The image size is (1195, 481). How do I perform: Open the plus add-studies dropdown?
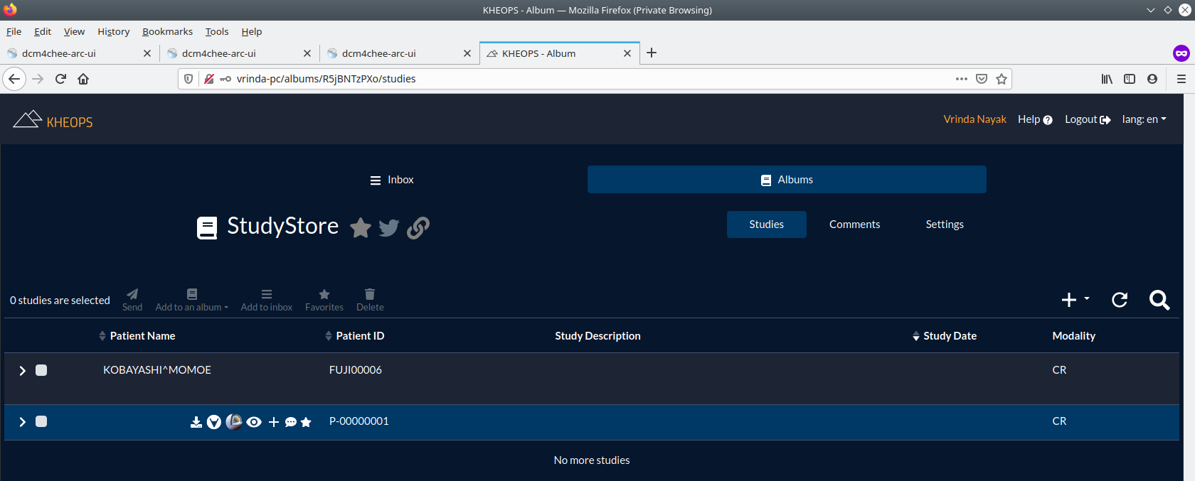[1075, 300]
